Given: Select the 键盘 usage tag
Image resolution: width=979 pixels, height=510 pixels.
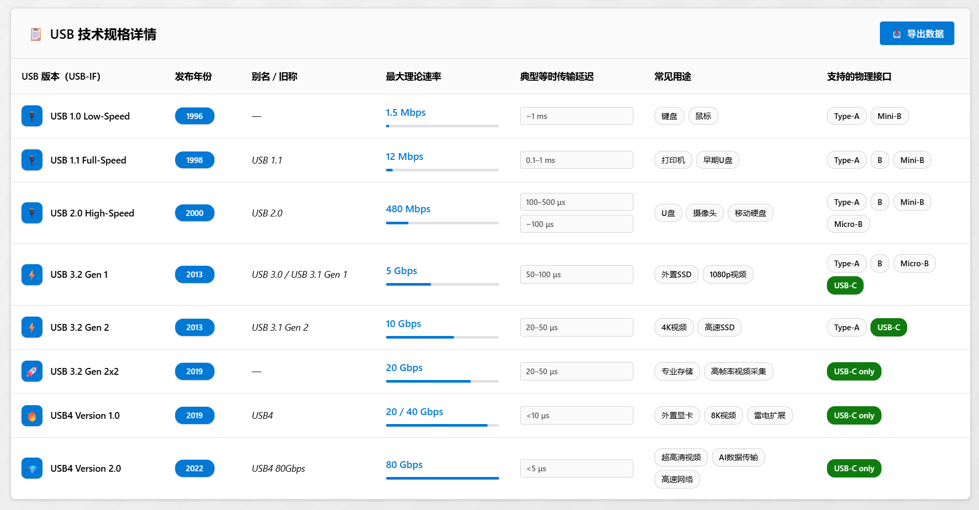Looking at the screenshot, I should (669, 116).
